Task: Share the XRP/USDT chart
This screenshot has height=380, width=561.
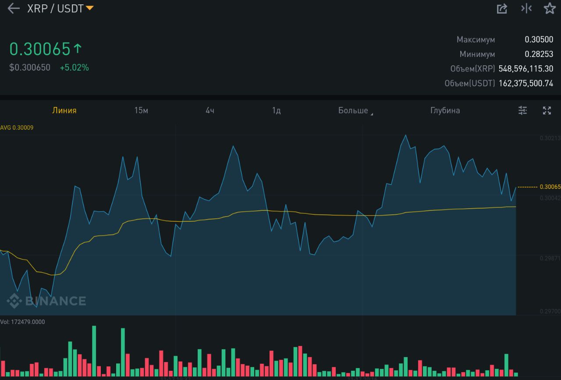Action: pos(502,8)
